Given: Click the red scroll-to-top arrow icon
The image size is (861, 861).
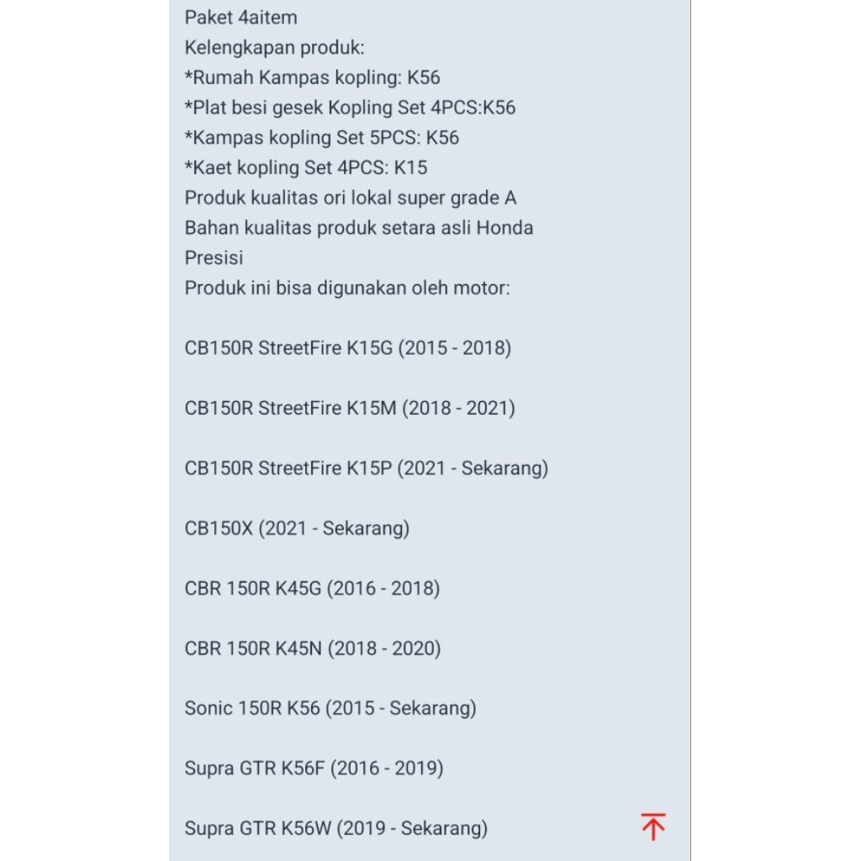Looking at the screenshot, I should tap(652, 827).
